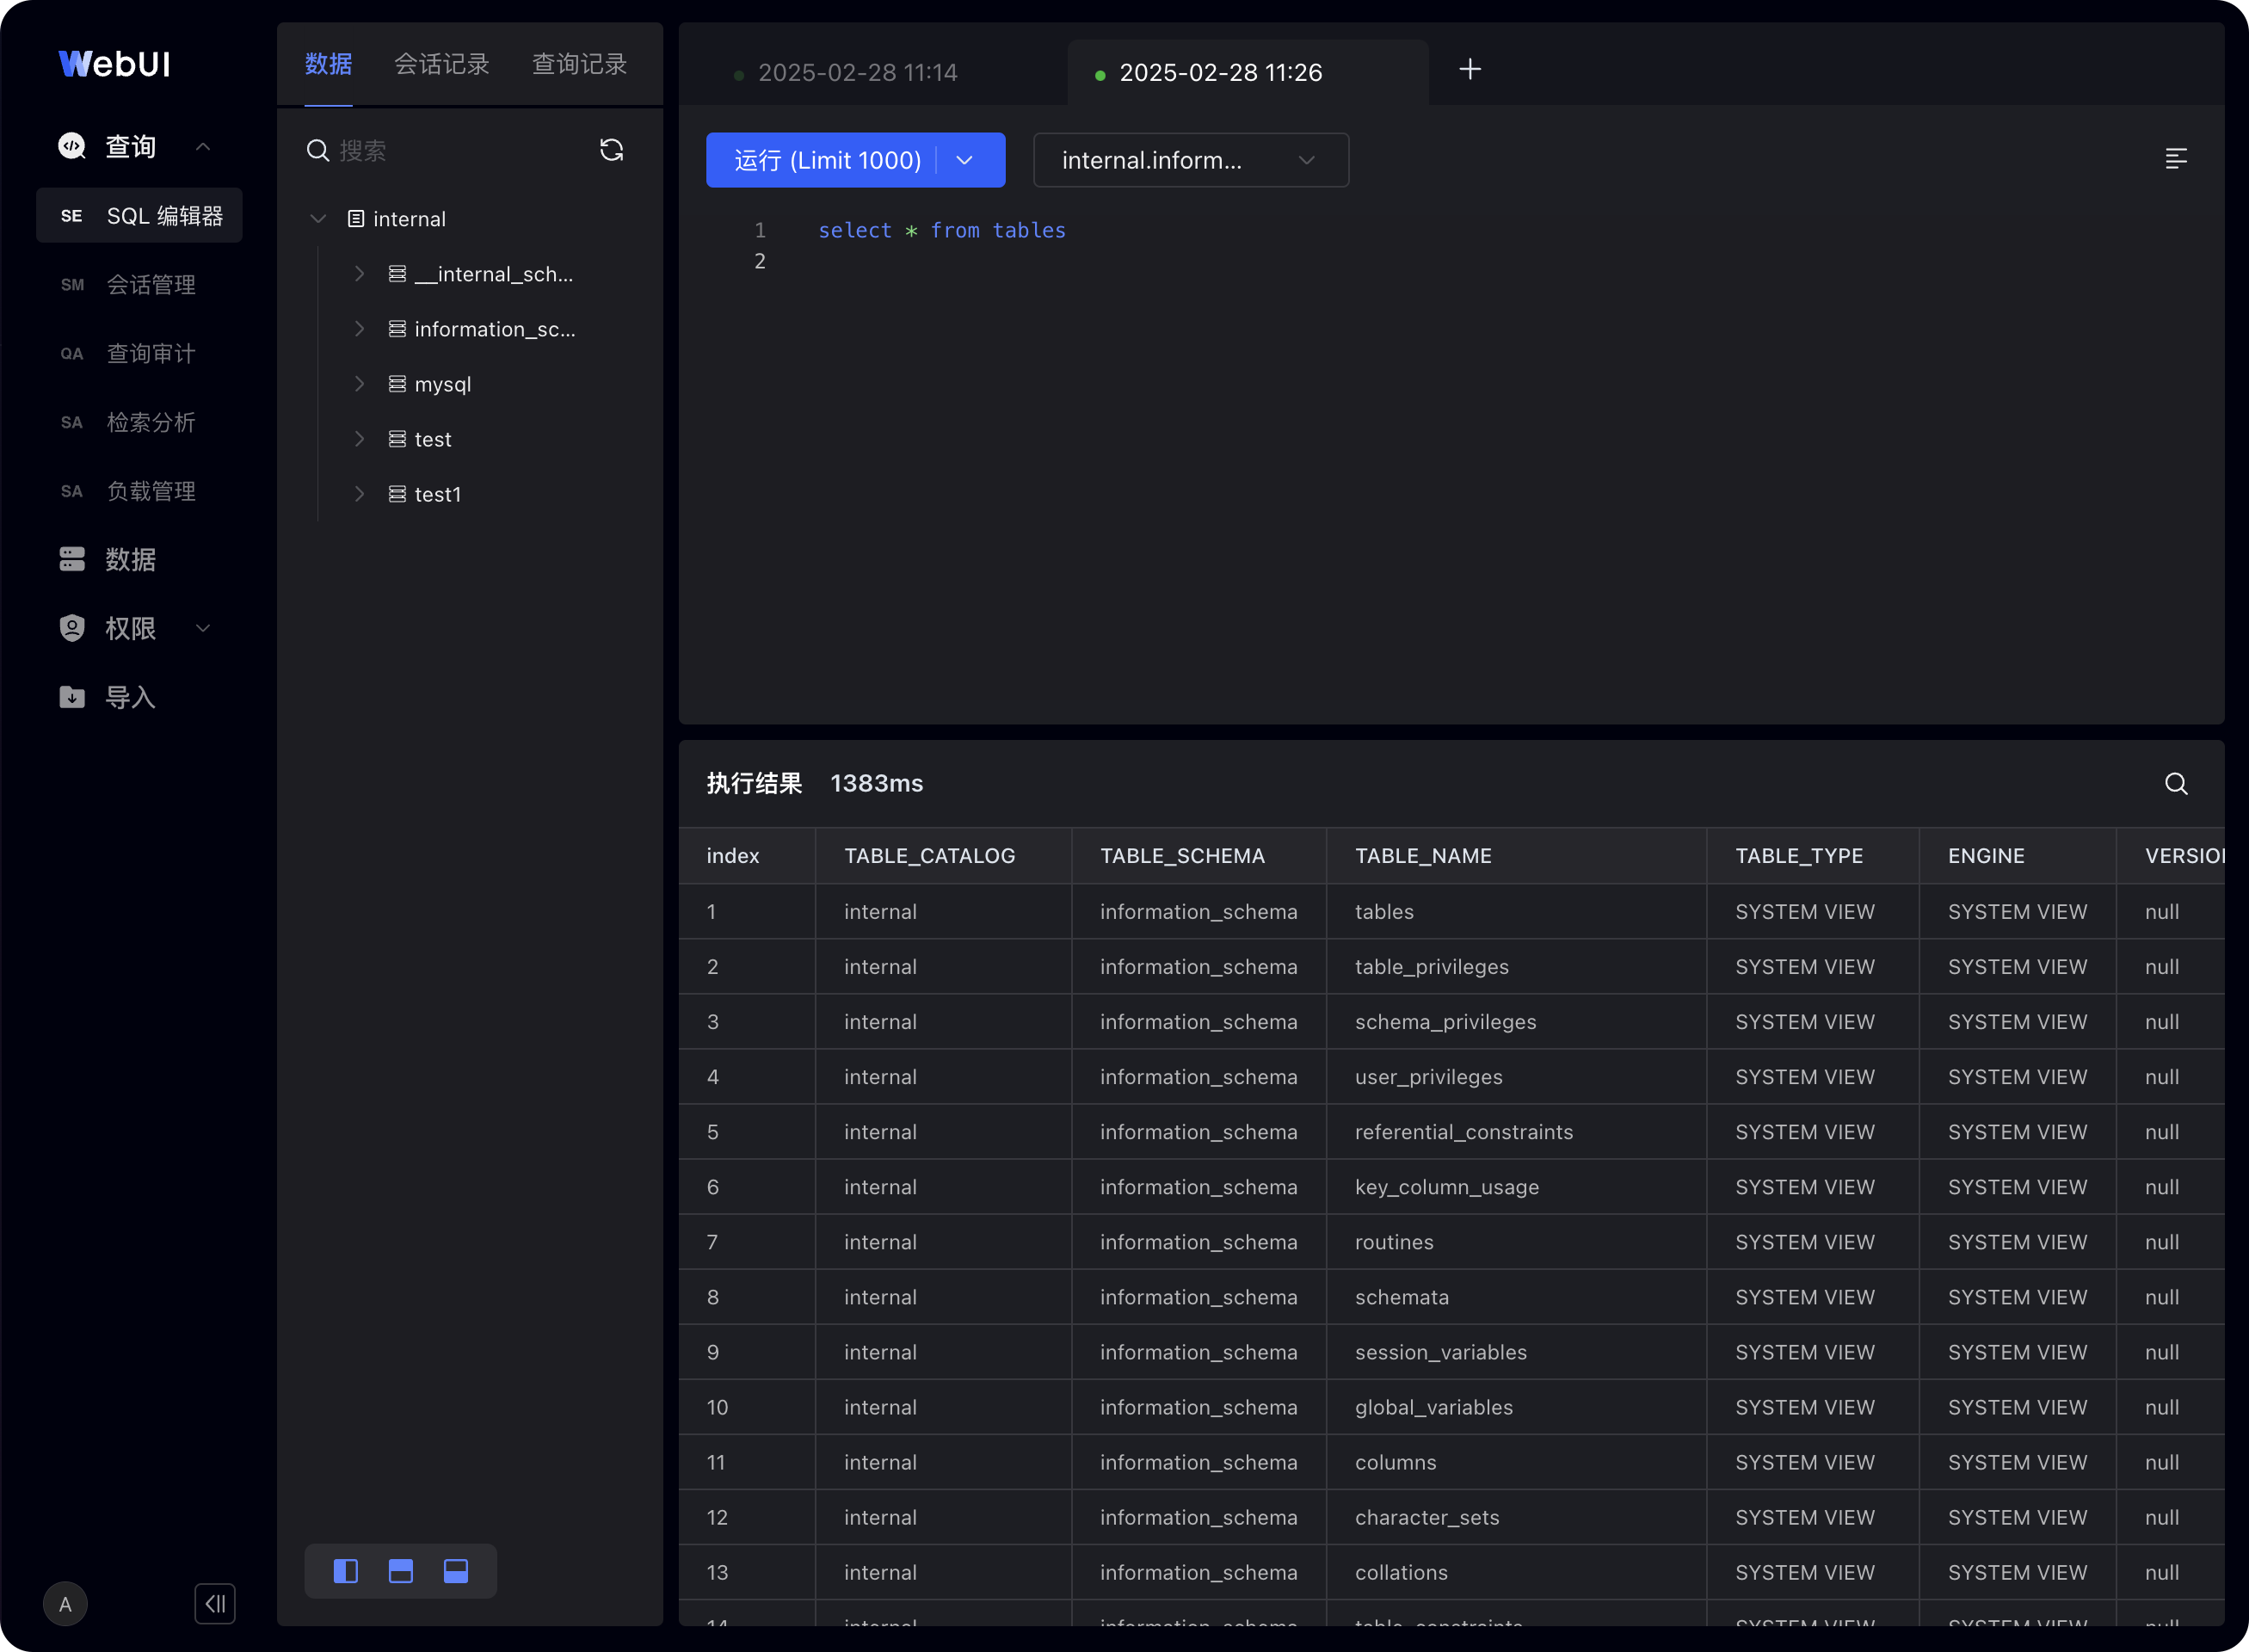Open the 数据 sidebar section
The image size is (2249, 1652).
[131, 559]
